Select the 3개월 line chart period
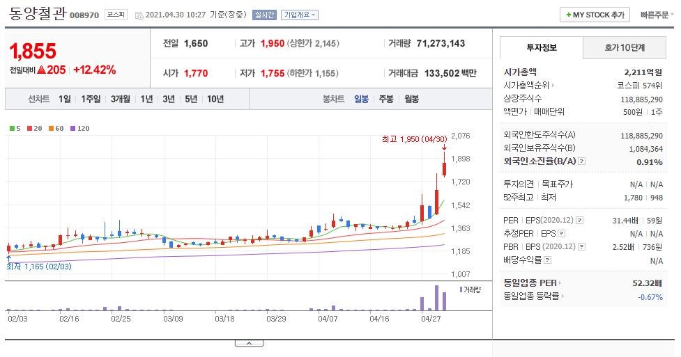Viewport: 681px width, 357px height. (x=121, y=99)
